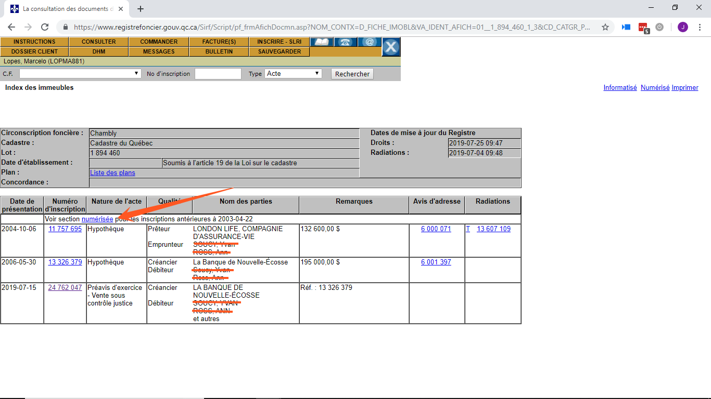Open the BULLETIN menu
Viewport: 711px width, 399px height.
219,52
